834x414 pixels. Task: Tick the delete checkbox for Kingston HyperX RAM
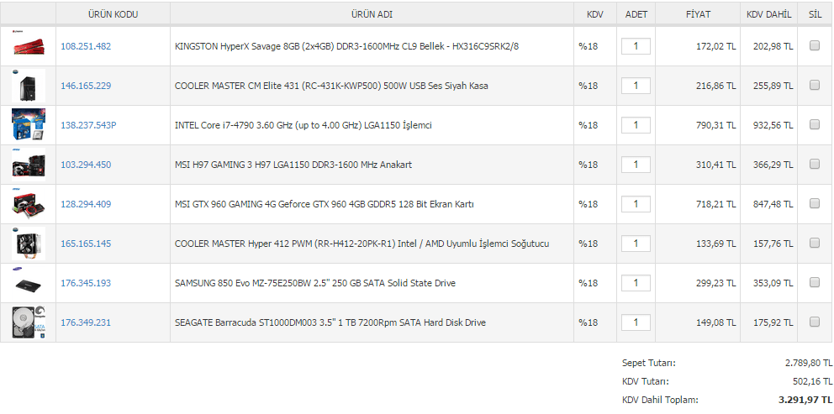click(815, 45)
